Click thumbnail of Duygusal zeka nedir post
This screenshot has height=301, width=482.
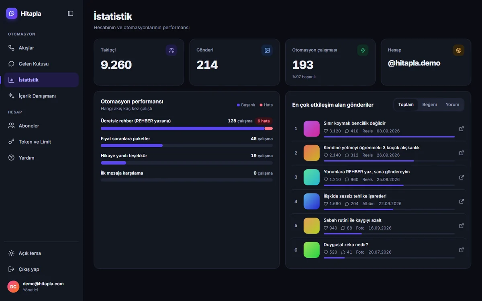(312, 250)
